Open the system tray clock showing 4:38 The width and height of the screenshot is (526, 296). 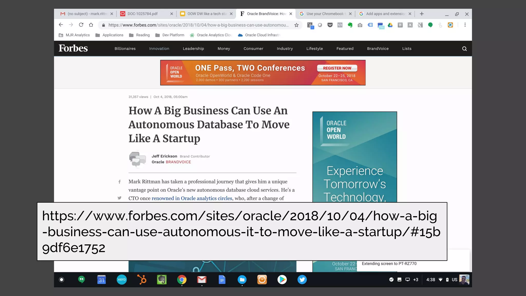pyautogui.click(x=431, y=280)
